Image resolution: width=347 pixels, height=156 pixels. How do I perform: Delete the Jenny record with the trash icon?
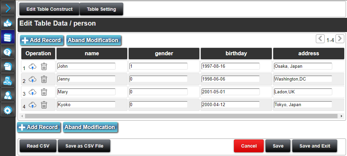44,79
